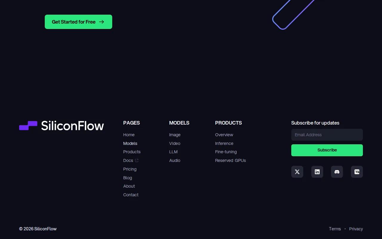The width and height of the screenshot is (382, 239).
Task: Open the Pricing footer link
Action: [130, 169]
